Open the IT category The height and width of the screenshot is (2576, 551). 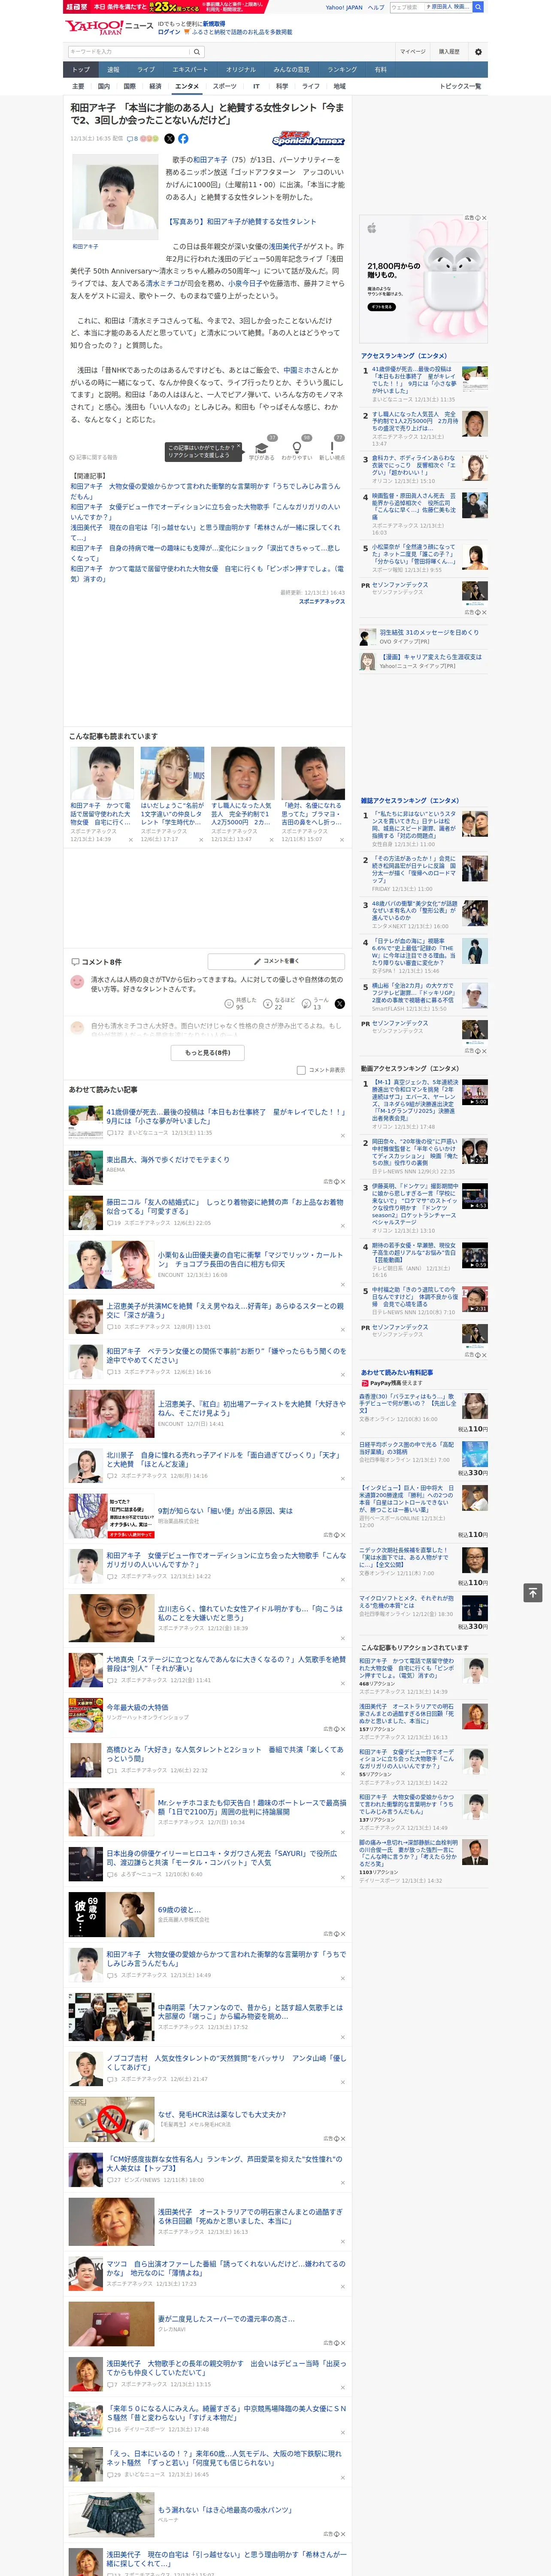point(256,86)
